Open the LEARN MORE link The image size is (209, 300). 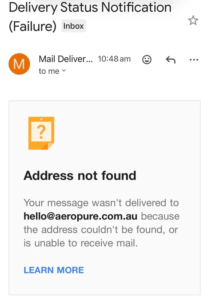54,270
